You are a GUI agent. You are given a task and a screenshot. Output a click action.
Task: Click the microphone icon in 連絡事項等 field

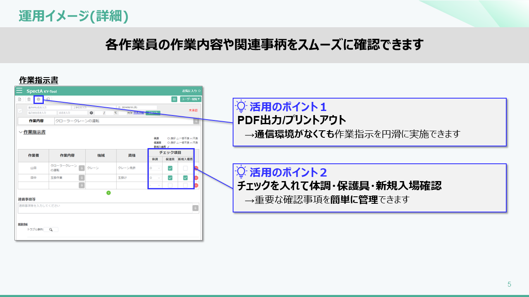(x=195, y=208)
